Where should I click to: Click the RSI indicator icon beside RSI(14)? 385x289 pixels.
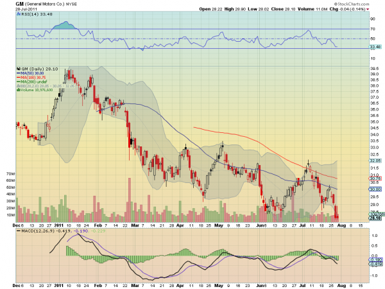coord(19,14)
